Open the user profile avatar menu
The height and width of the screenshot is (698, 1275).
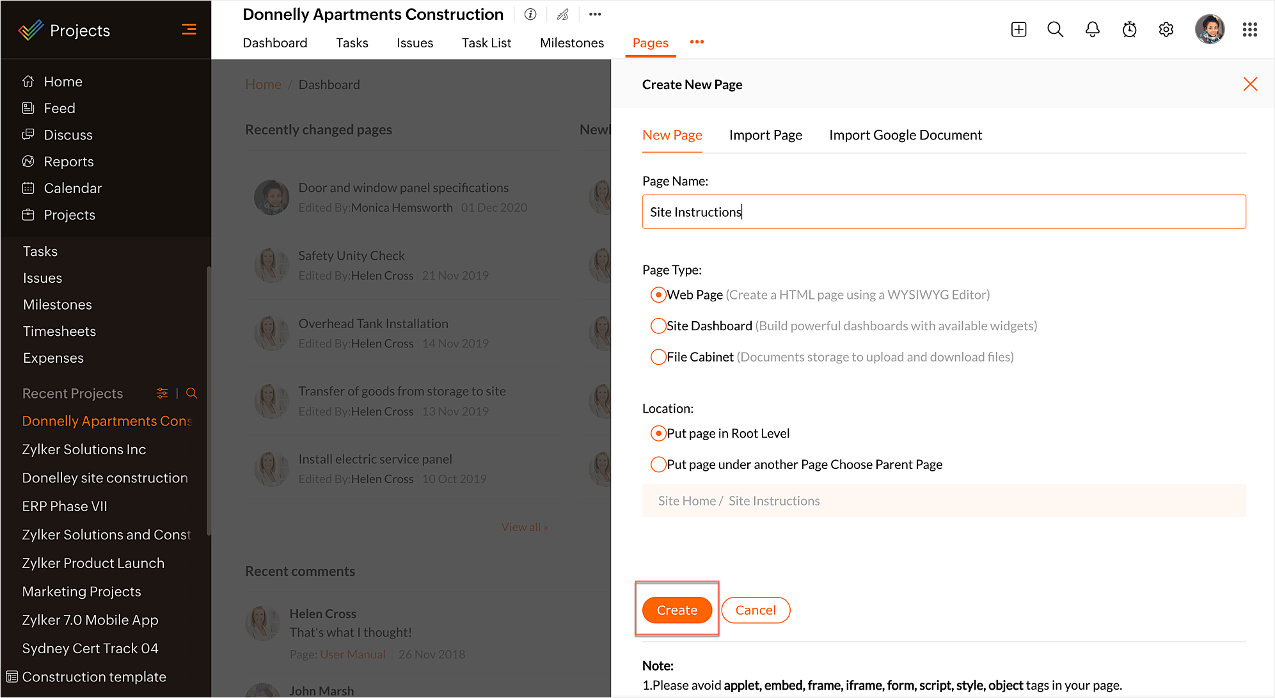tap(1209, 29)
